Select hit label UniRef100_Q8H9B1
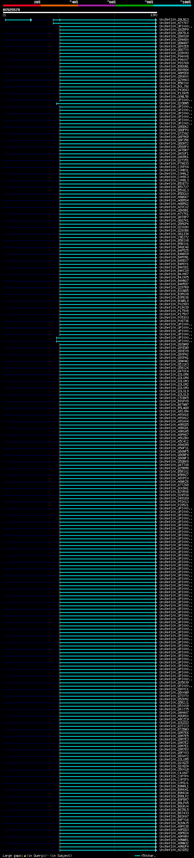Image resolution: width=194 pixels, height=858 pixels. pyautogui.click(x=174, y=211)
